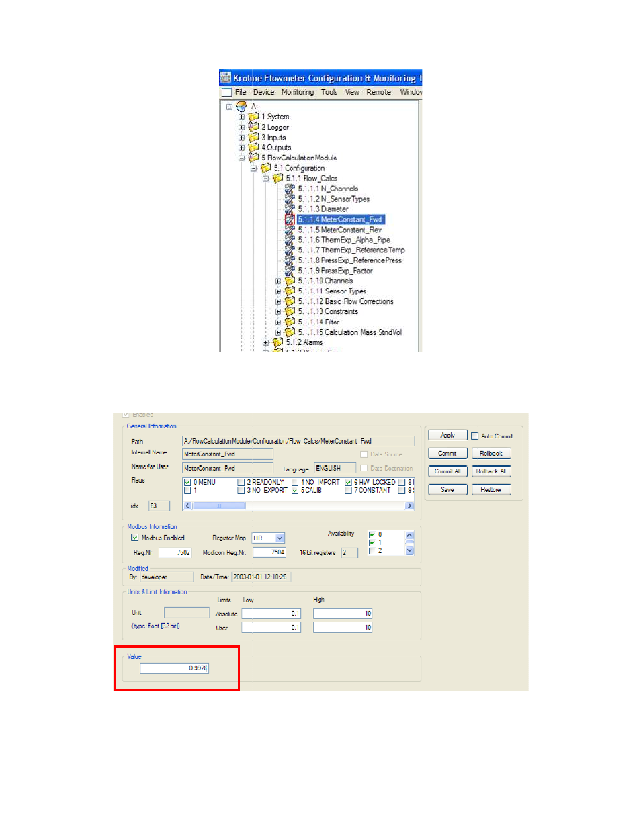Click the 5 FlowCalculationModule folder icon

253,158
